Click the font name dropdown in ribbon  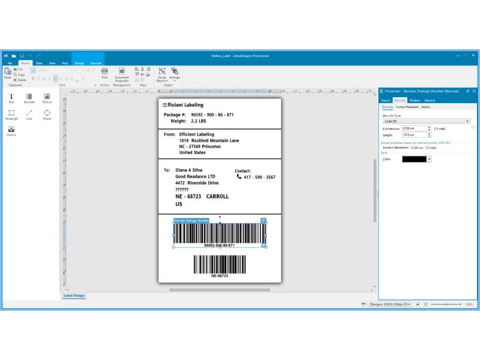click(x=53, y=70)
